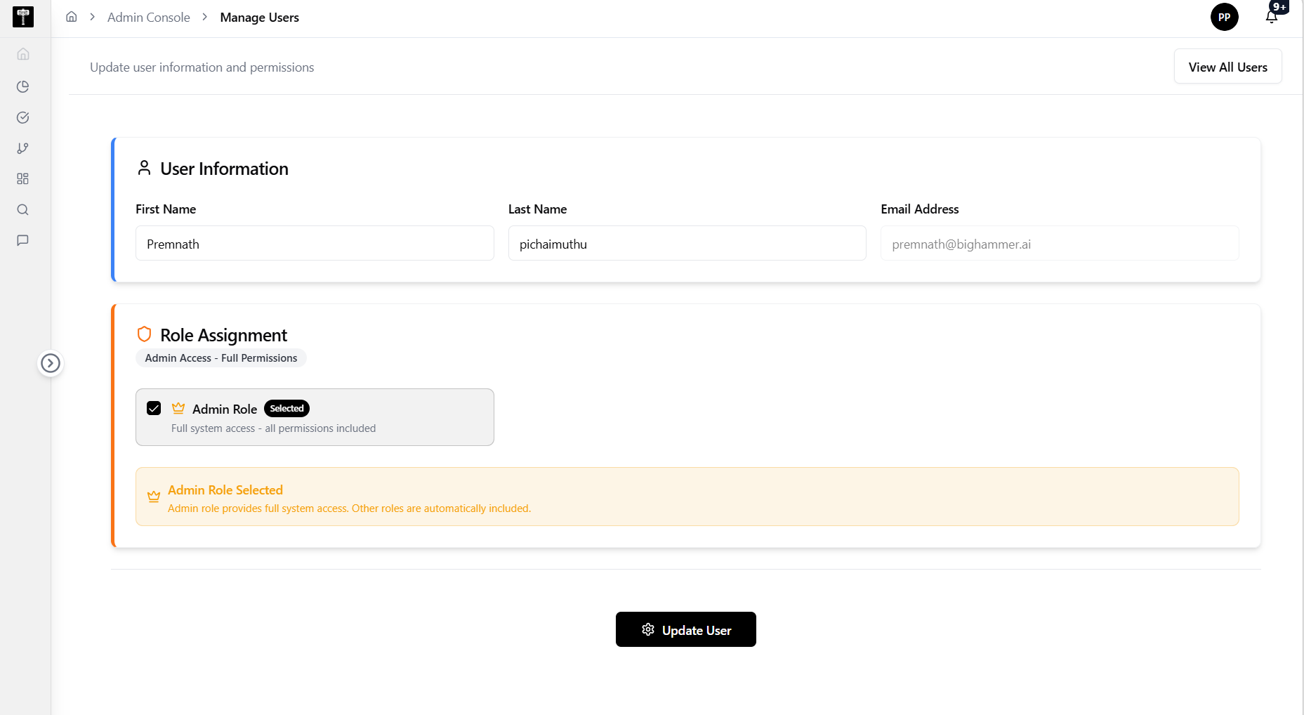Edit the Last Name field

[687, 243]
